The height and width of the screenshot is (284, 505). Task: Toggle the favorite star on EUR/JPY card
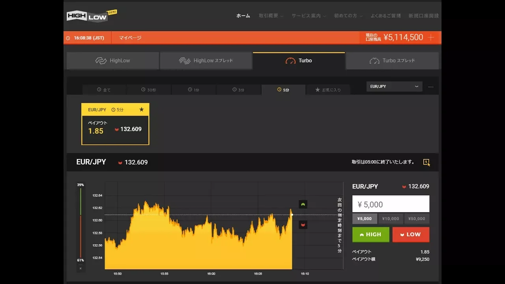[142, 110]
